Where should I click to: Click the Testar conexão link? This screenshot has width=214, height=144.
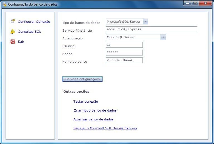point(85,102)
